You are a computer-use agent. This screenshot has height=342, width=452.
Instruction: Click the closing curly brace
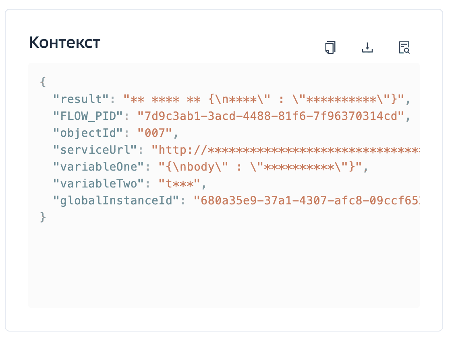click(43, 217)
